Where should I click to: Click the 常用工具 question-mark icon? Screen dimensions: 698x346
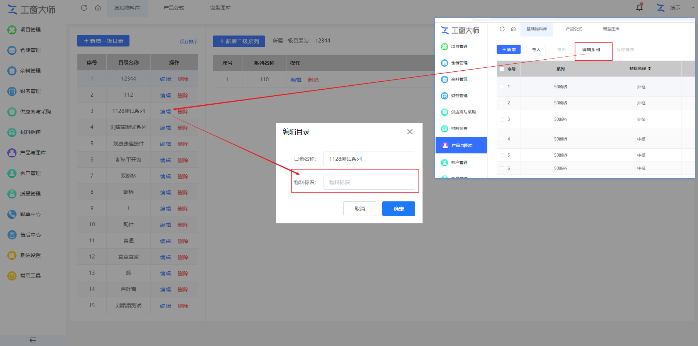coord(12,276)
